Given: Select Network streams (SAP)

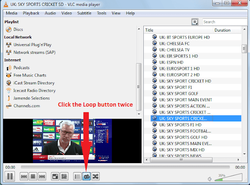Looking at the screenshot, I should point(34,52).
